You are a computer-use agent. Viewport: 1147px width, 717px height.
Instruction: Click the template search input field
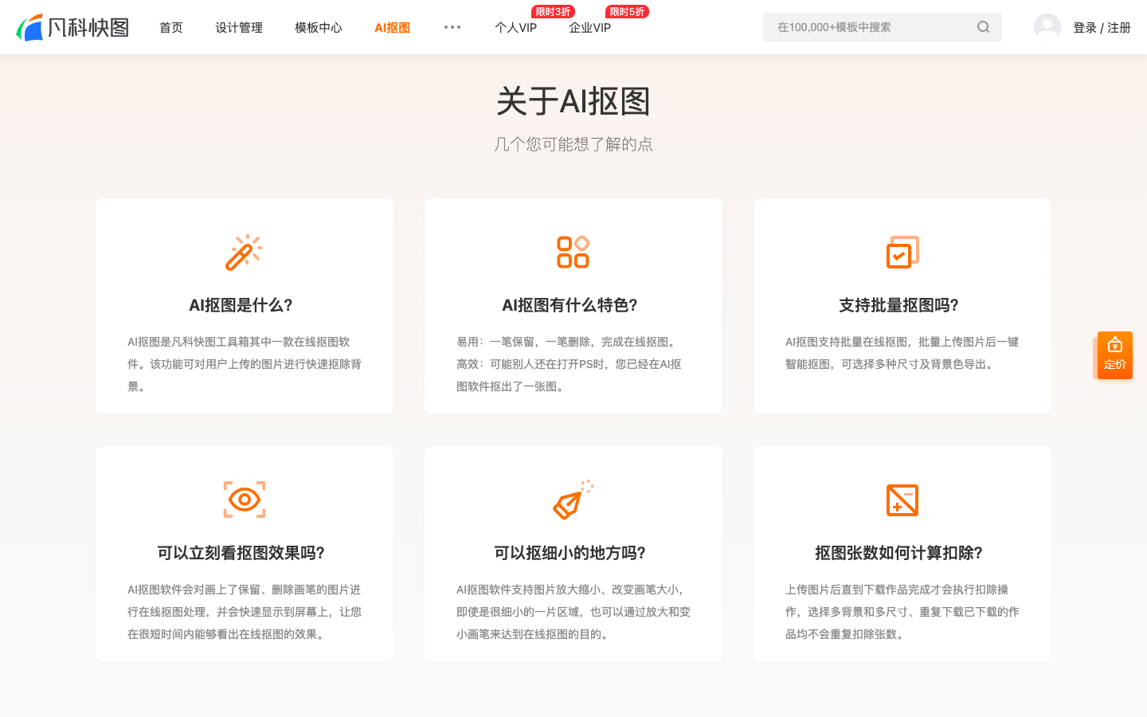pos(868,26)
